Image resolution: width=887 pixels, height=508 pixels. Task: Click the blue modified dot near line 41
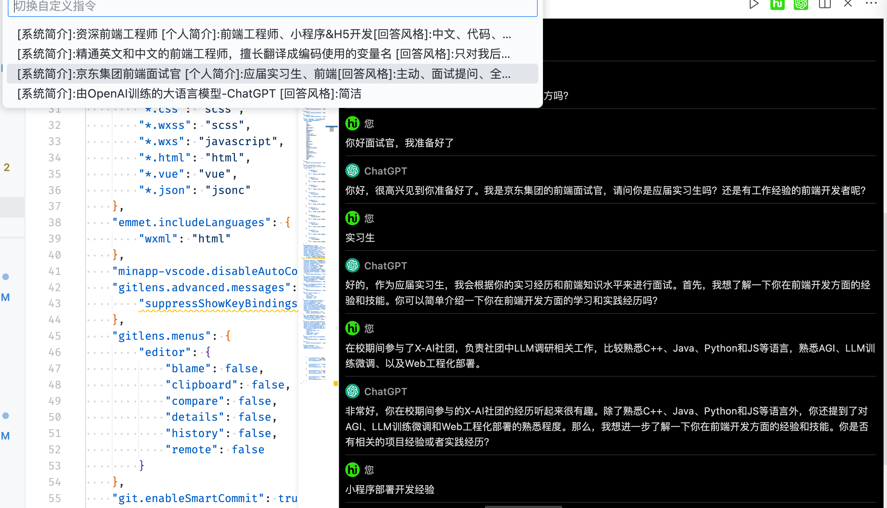coord(6,277)
